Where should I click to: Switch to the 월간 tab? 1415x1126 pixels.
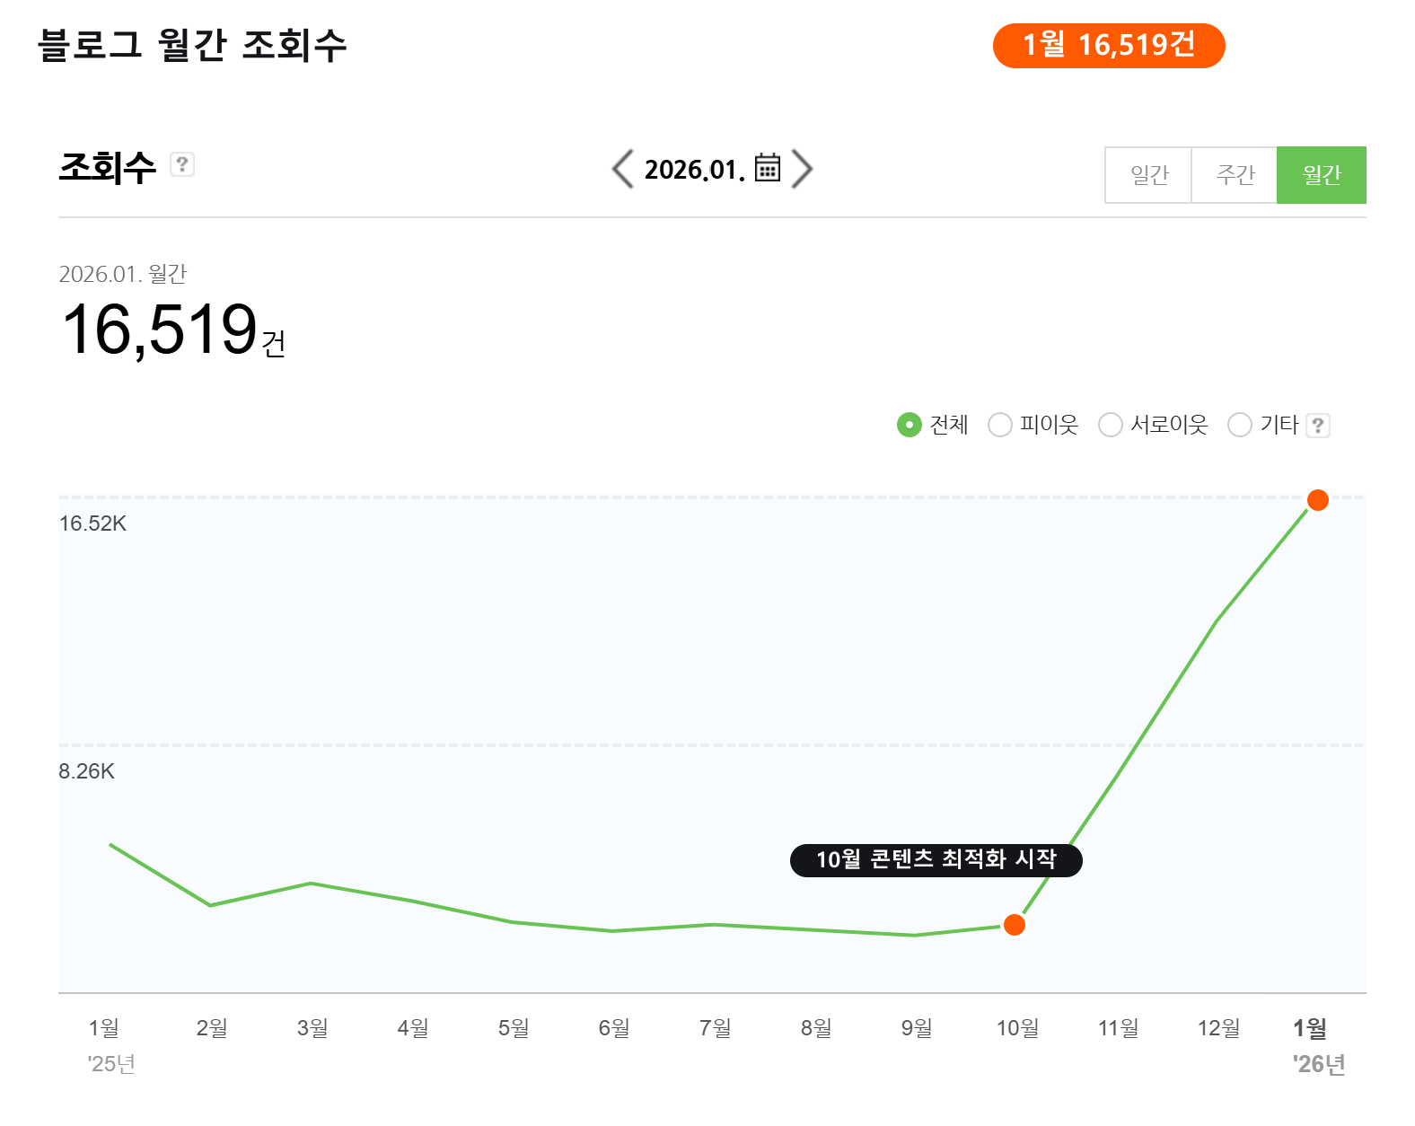[1322, 175]
